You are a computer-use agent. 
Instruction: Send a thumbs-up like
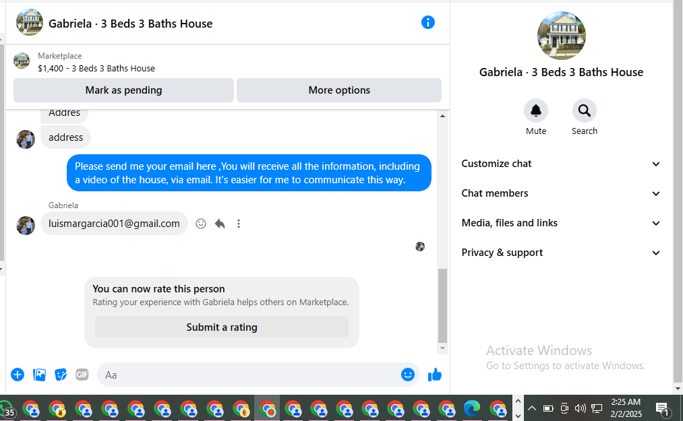(435, 375)
